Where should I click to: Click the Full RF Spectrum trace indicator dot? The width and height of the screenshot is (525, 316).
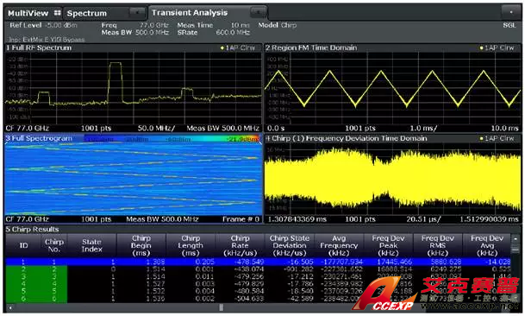(222, 48)
